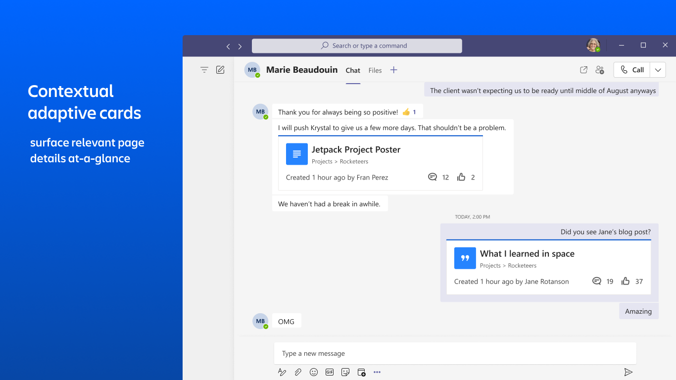The width and height of the screenshot is (676, 380).
Task: Add people to the chat
Action: (x=600, y=70)
